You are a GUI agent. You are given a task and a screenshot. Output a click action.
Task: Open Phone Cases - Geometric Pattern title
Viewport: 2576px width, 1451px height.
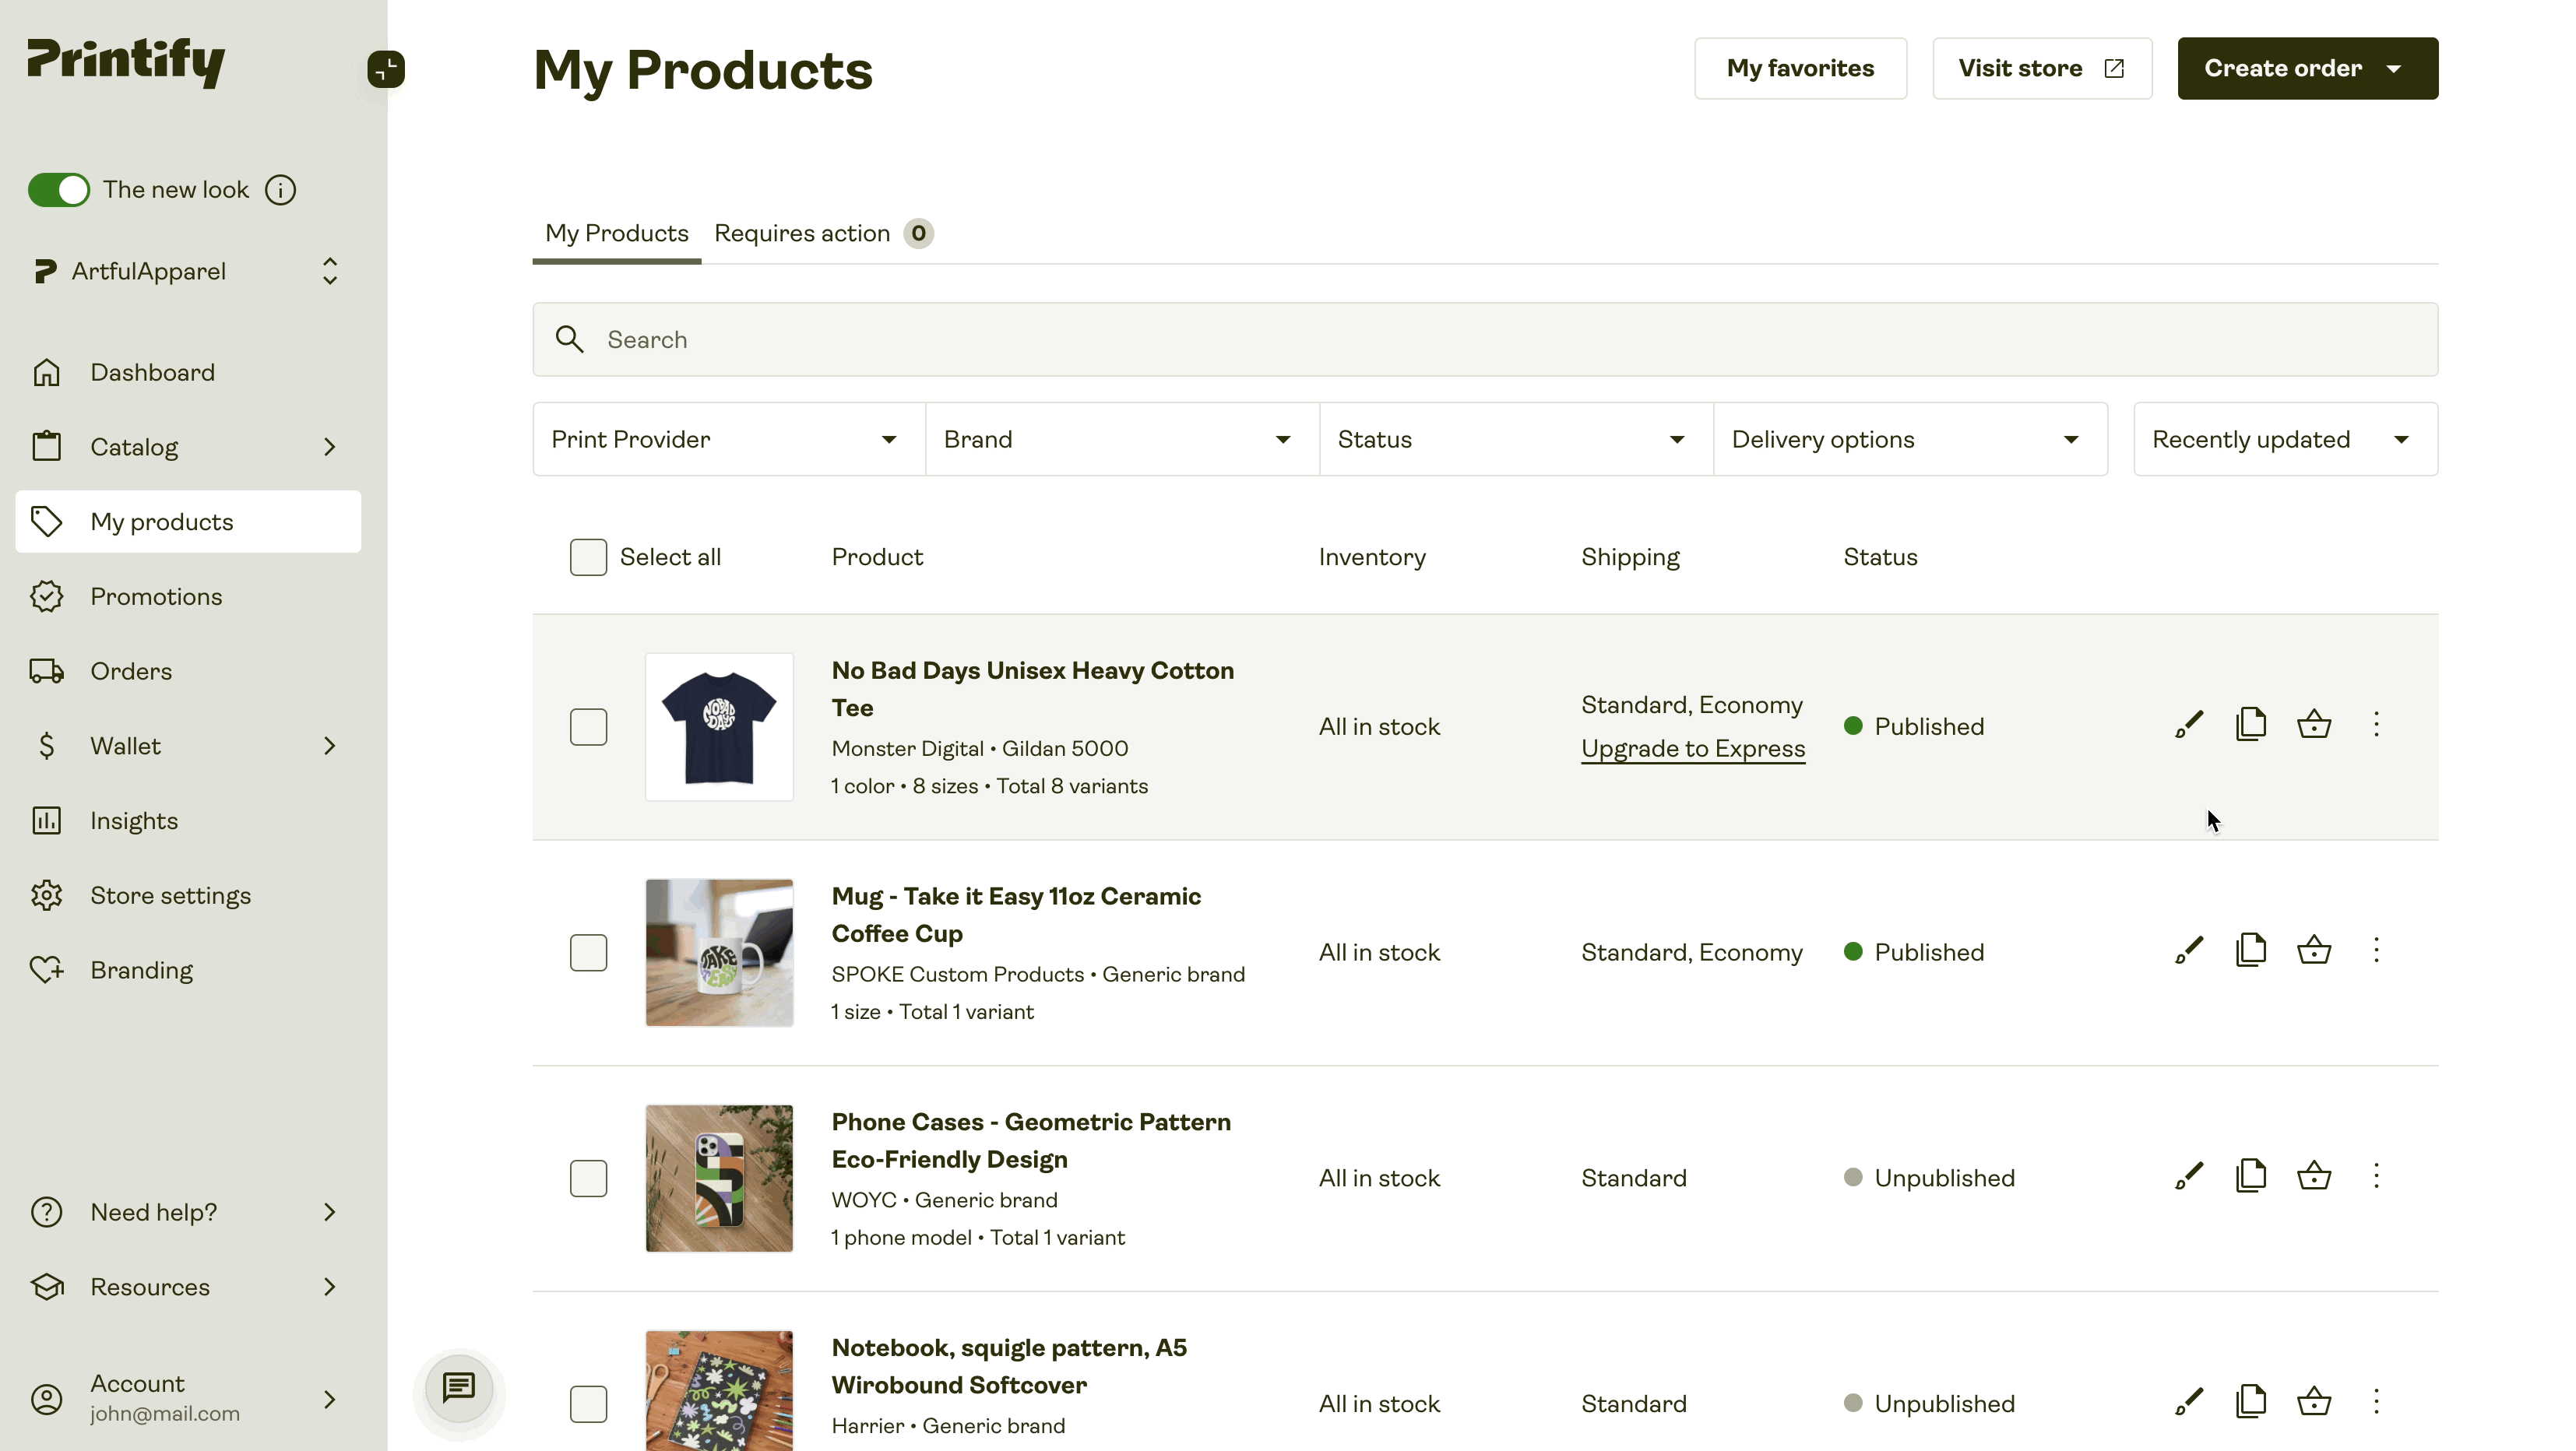coord(1031,1140)
